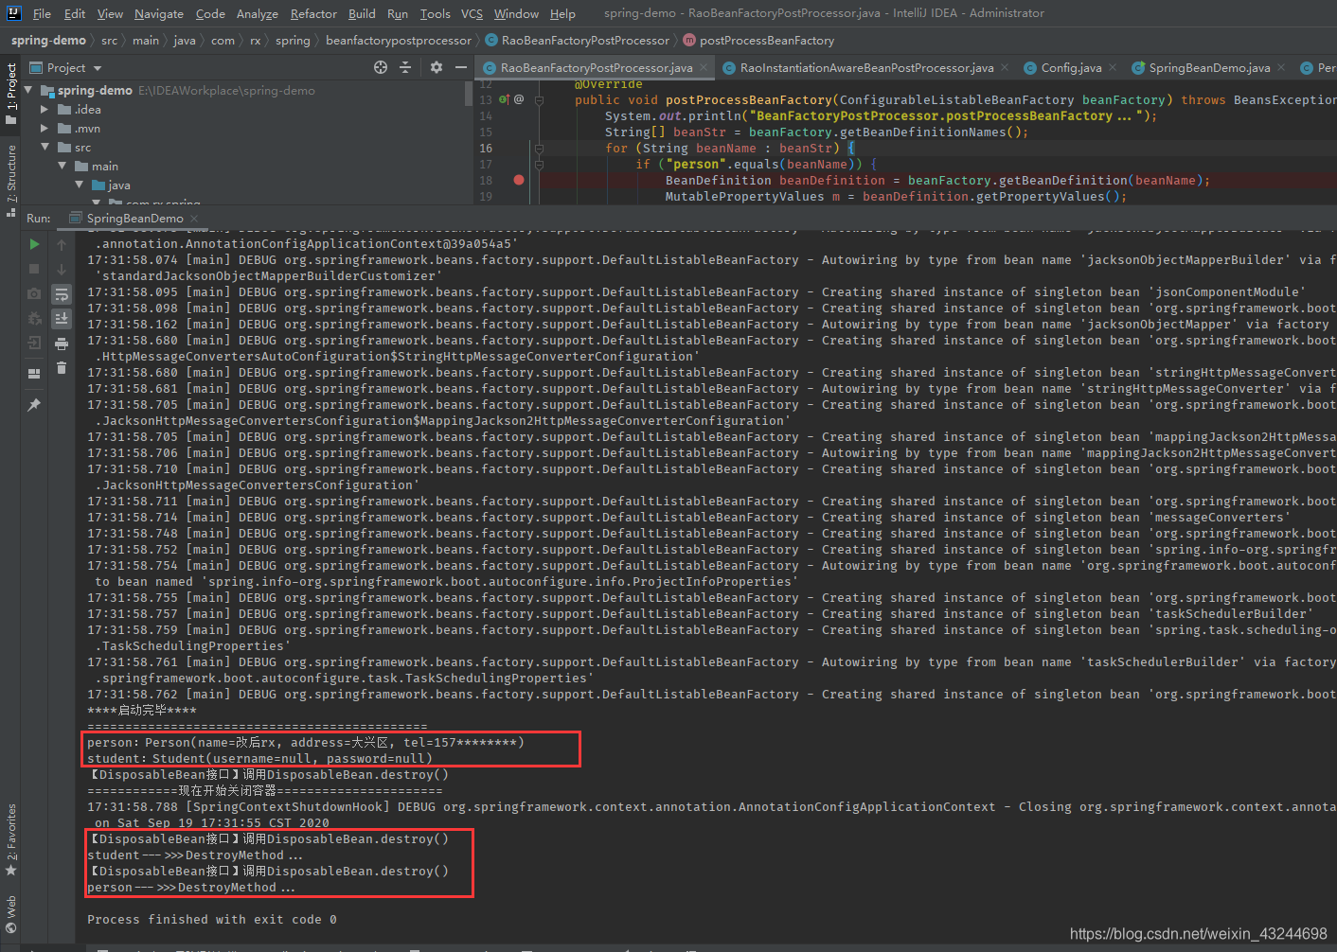Open the Navigate menu

159,13
